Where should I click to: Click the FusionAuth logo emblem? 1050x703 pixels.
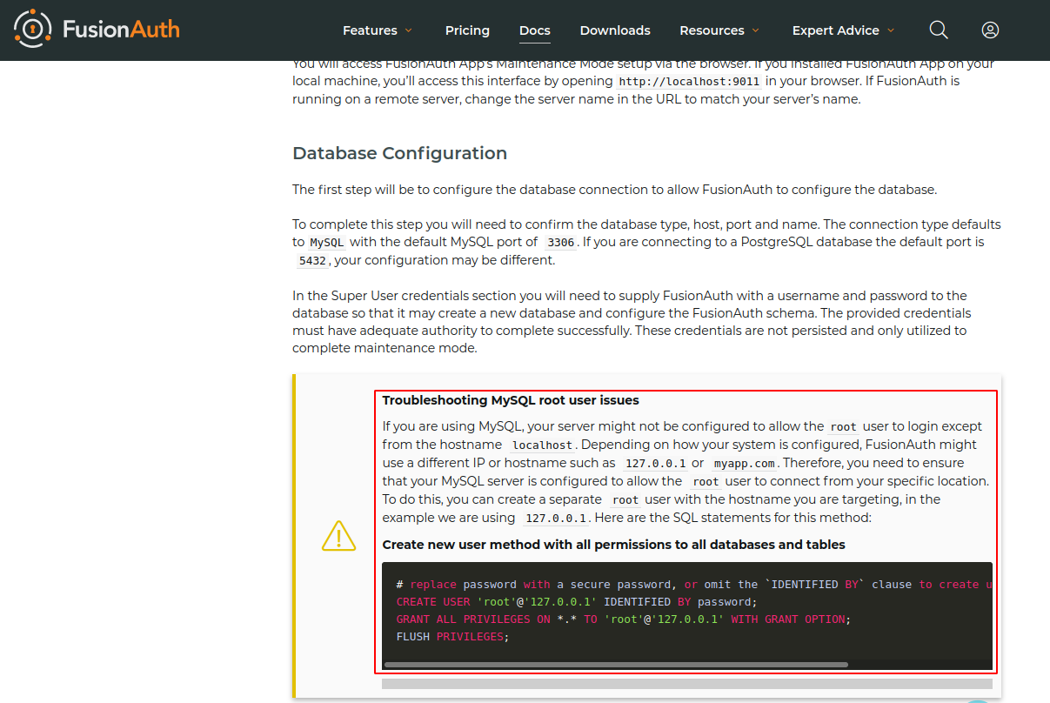tap(33, 30)
